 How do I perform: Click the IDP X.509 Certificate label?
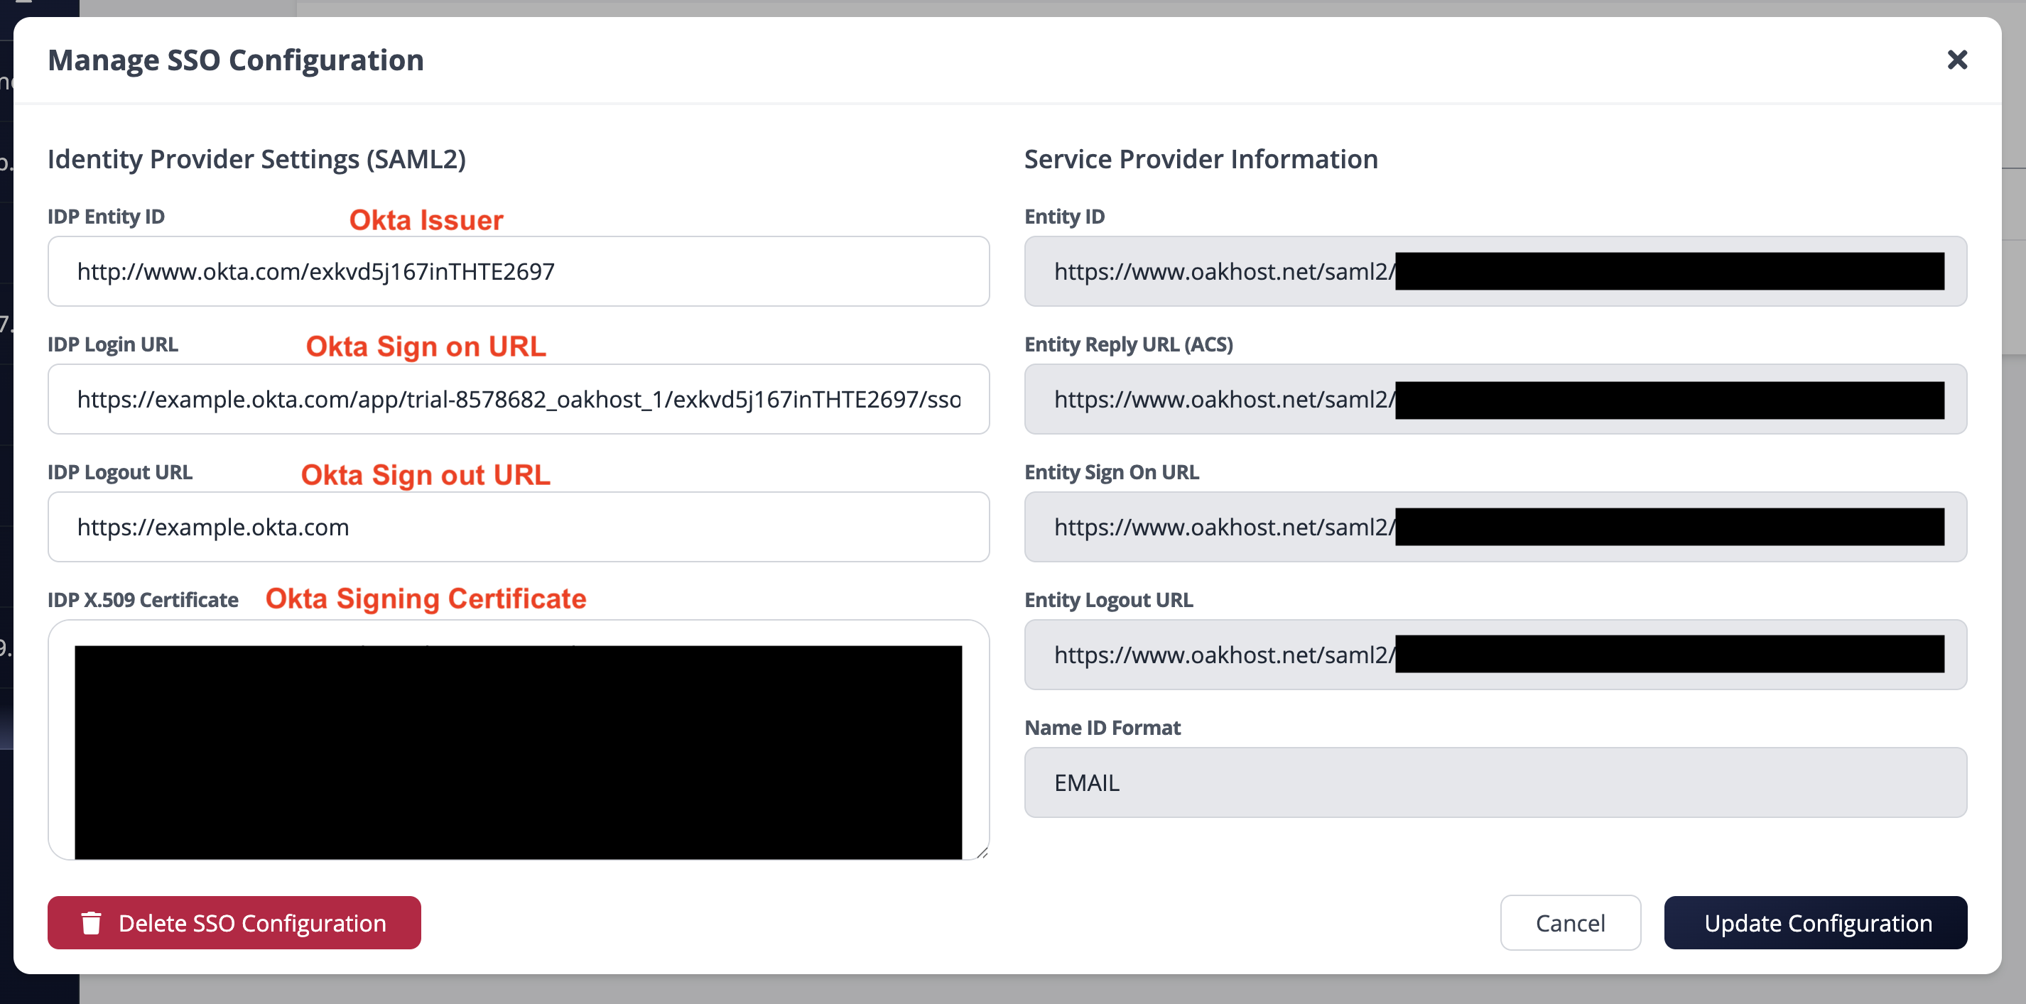tap(142, 600)
